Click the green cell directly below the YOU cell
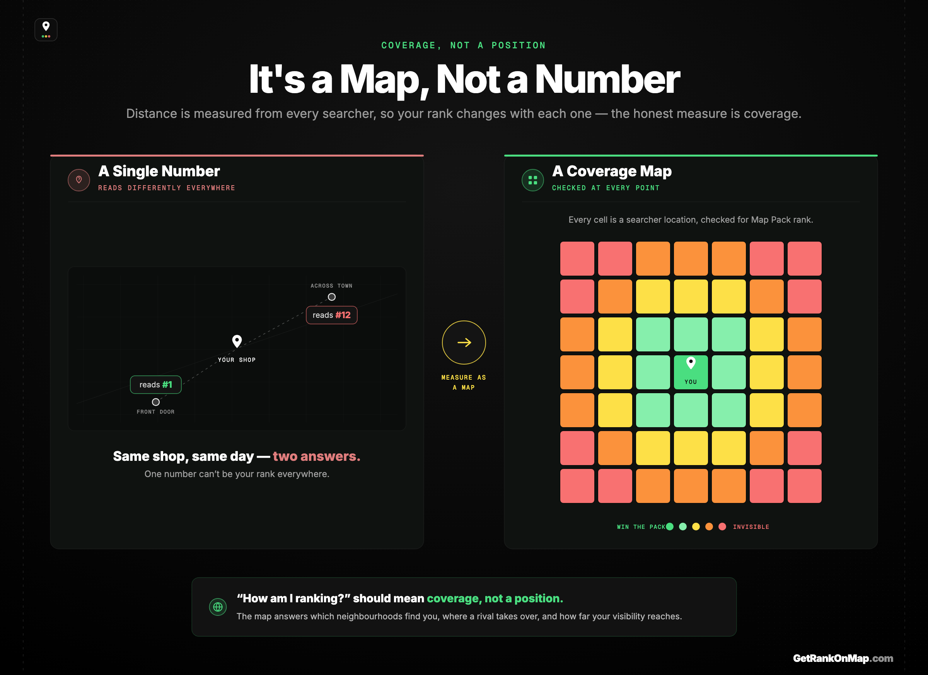928x675 pixels. coord(691,410)
